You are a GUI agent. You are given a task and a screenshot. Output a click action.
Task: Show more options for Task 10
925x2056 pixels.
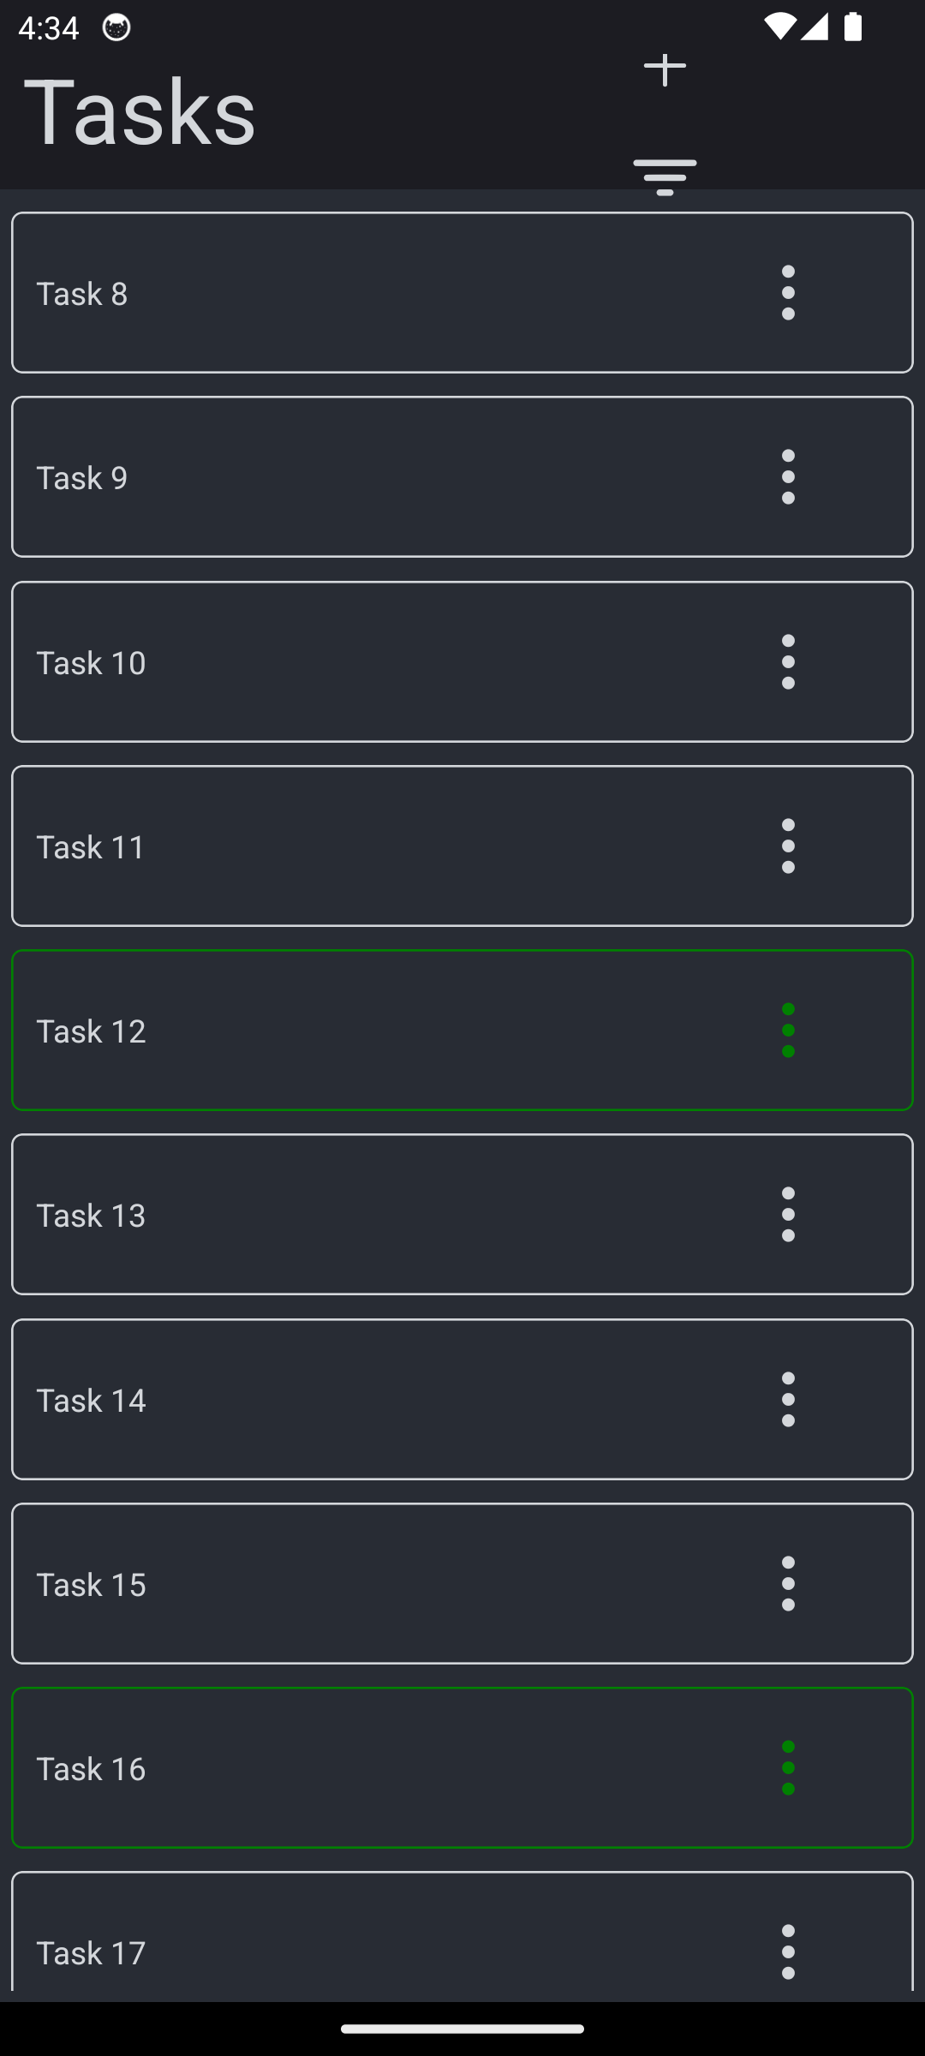(788, 662)
